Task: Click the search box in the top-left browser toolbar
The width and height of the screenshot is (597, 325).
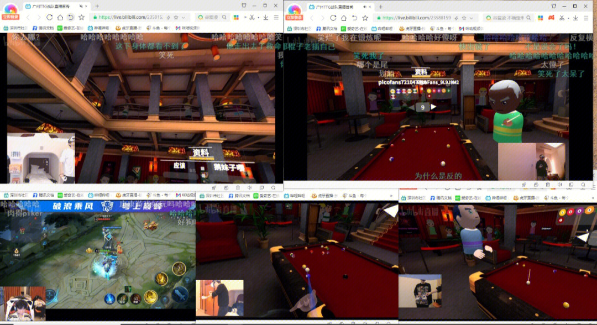Action: click(x=213, y=17)
